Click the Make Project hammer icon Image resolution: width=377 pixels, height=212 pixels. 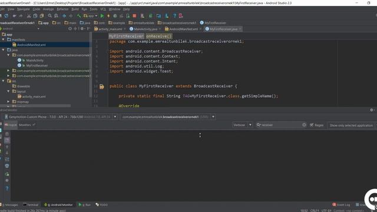[79, 16]
